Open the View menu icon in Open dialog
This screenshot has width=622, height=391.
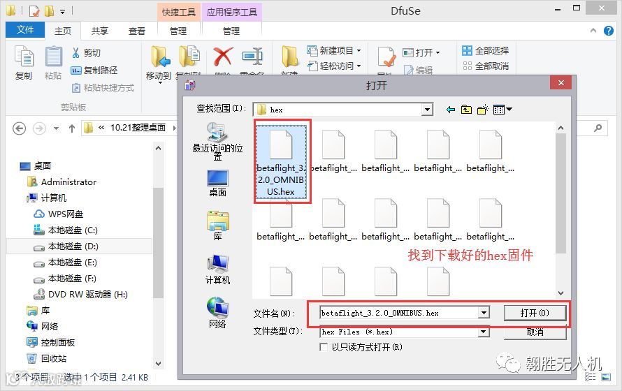click(x=502, y=110)
